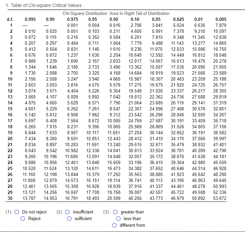Click the value 24.996 in row 15
The width and height of the screenshot is (245, 232).
coord(156,109)
